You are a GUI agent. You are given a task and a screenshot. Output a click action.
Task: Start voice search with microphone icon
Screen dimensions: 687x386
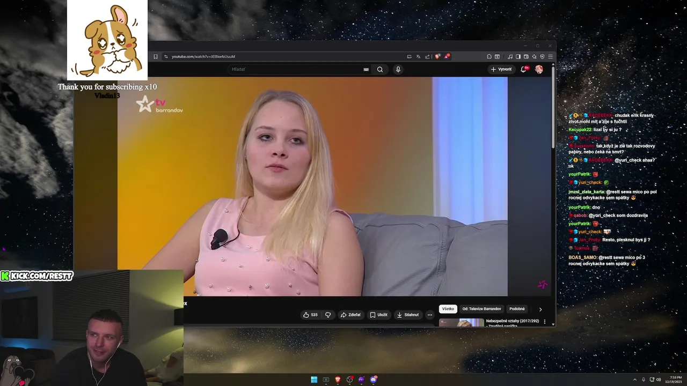[x=398, y=69]
